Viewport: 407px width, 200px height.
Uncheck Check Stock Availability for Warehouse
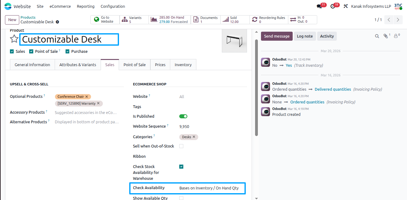coord(181,167)
